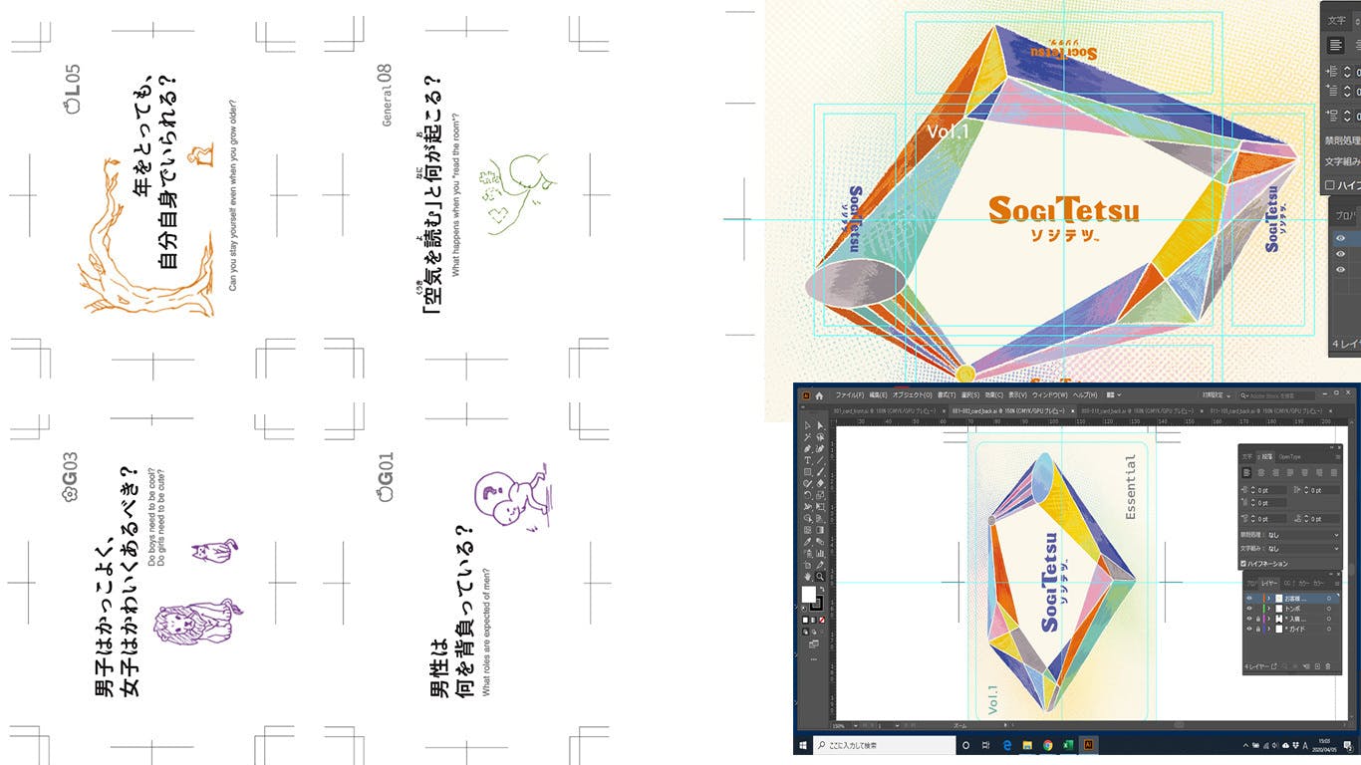Image resolution: width=1361 pixels, height=765 pixels.
Task: Select the Pen tool in the toolbar
Action: point(808,449)
